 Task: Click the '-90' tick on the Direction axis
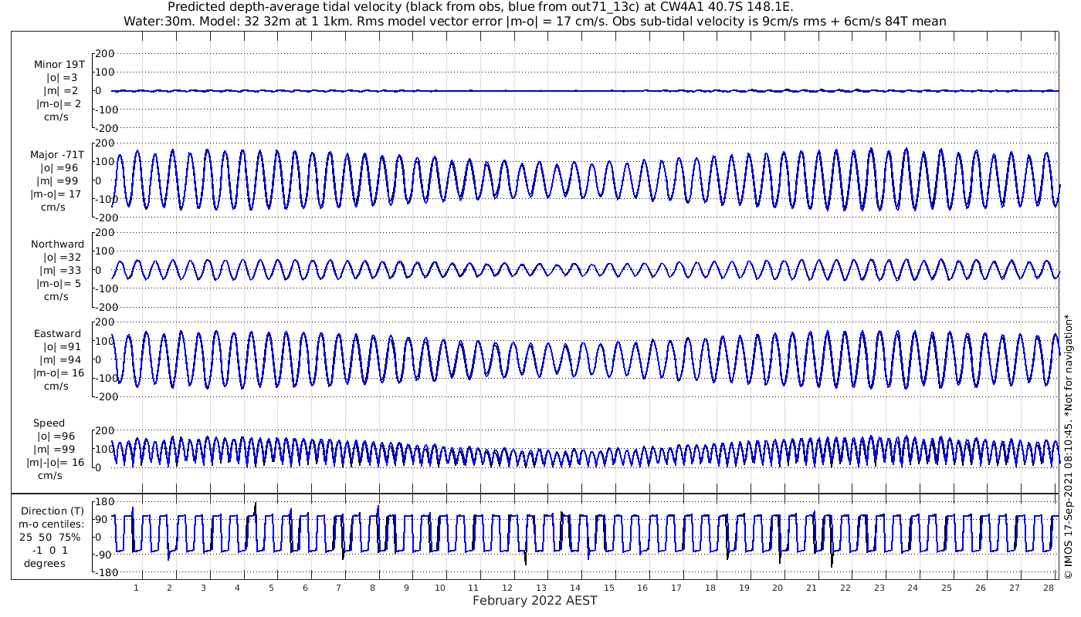[105, 555]
